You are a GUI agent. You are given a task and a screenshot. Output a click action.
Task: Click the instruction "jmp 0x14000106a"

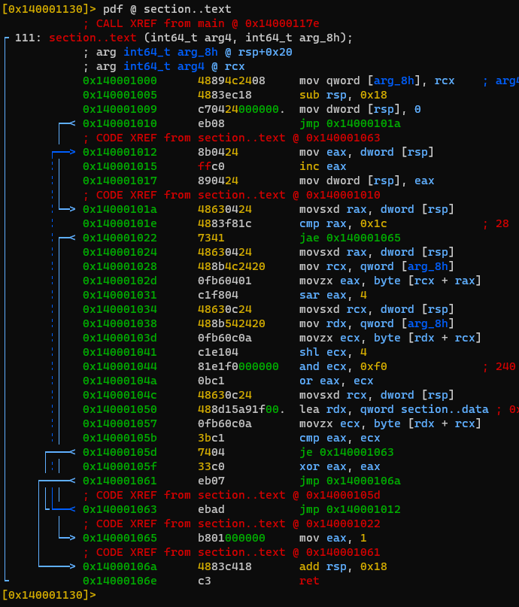pos(350,481)
